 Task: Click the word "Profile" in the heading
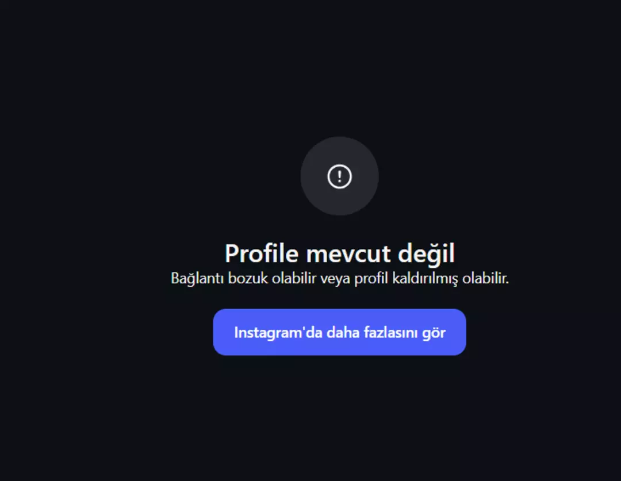point(262,253)
